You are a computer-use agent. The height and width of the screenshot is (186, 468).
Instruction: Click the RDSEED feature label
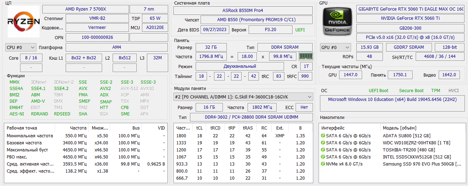62,114
